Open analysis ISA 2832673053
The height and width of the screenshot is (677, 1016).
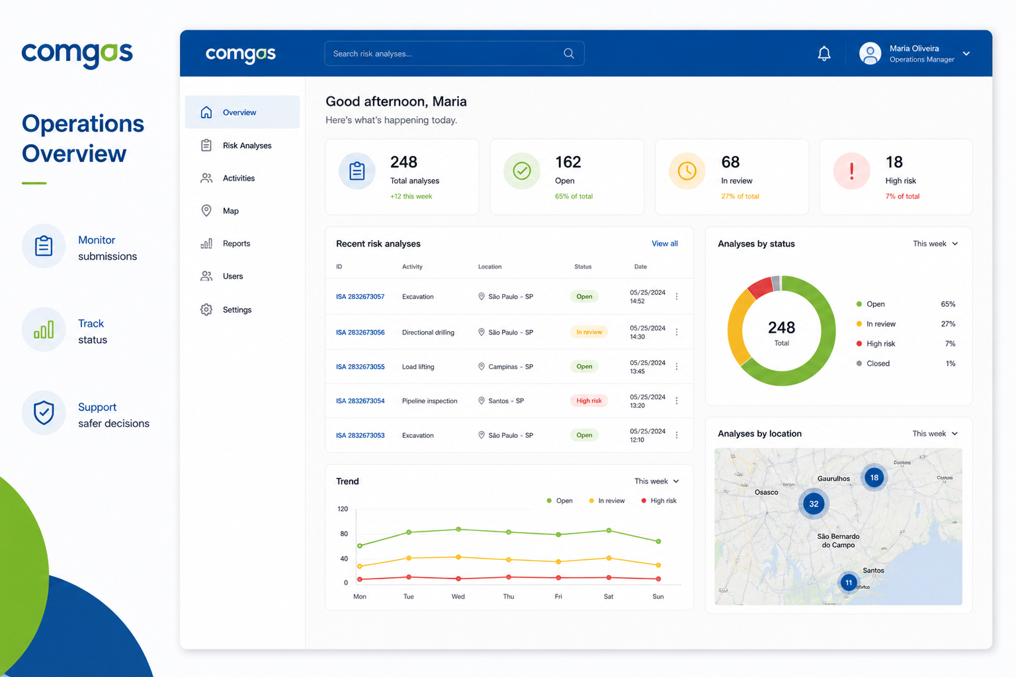[360, 436]
